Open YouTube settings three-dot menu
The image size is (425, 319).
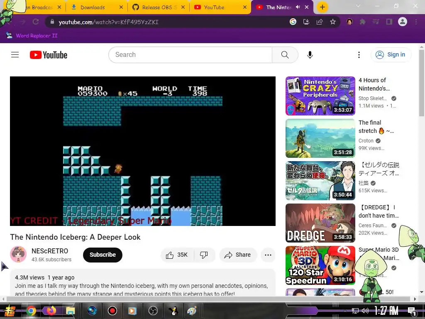(x=359, y=55)
